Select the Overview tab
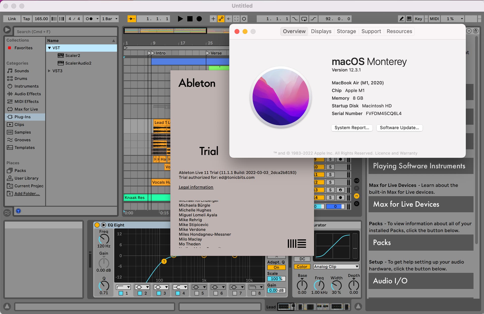 coord(294,31)
